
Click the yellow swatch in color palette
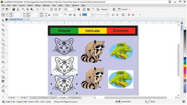pyautogui.click(x=185, y=66)
